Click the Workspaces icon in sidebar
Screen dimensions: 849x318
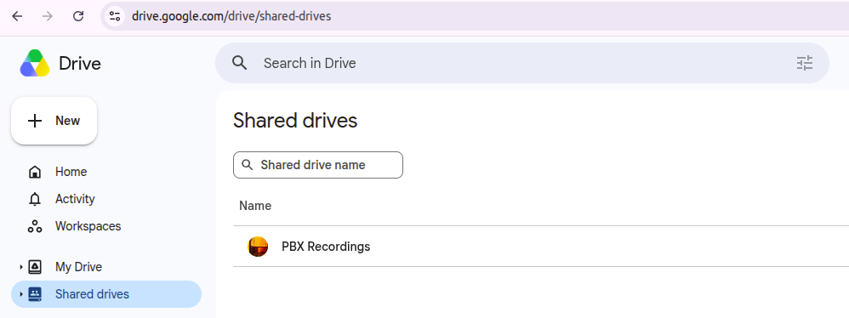tap(35, 226)
